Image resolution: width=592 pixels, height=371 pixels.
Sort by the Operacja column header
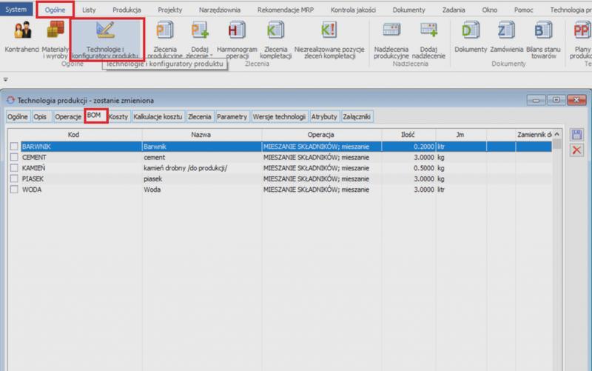(321, 135)
